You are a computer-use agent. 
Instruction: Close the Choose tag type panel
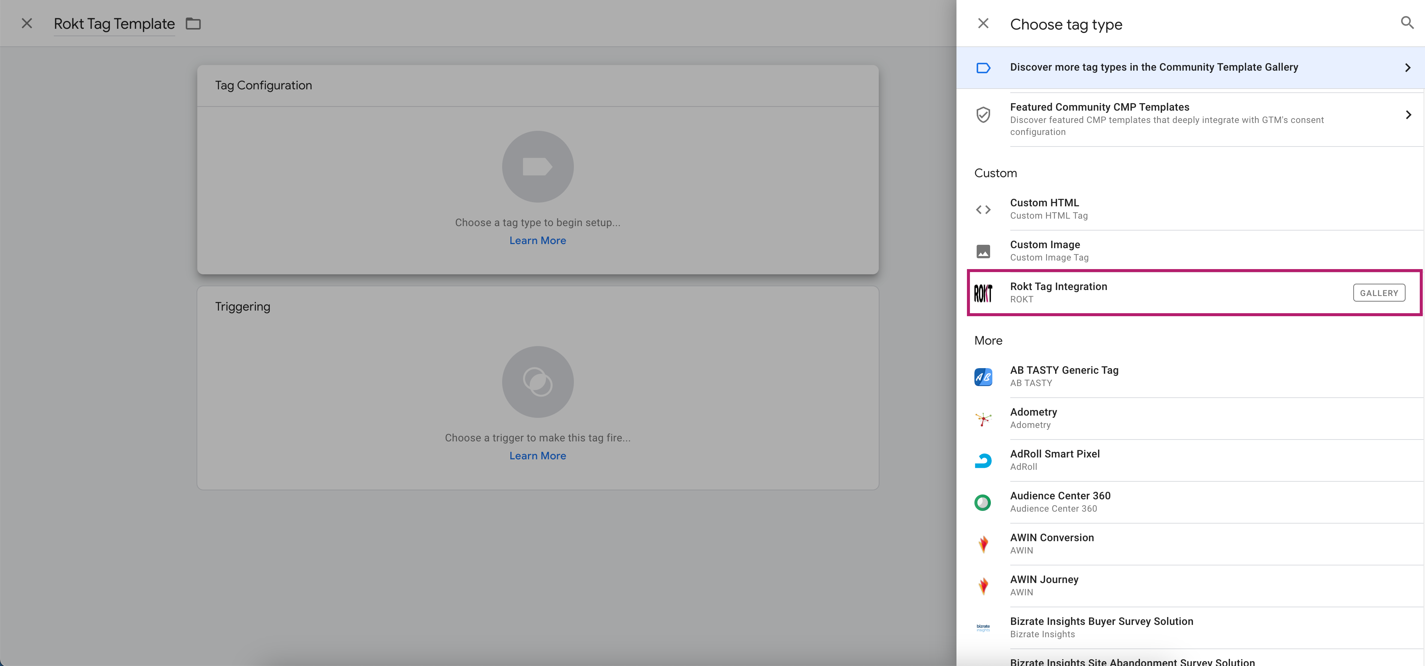(x=983, y=23)
